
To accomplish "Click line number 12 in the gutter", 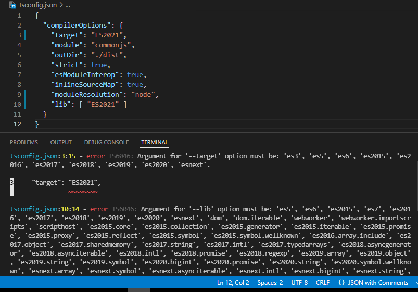I will pyautogui.click(x=17, y=124).
